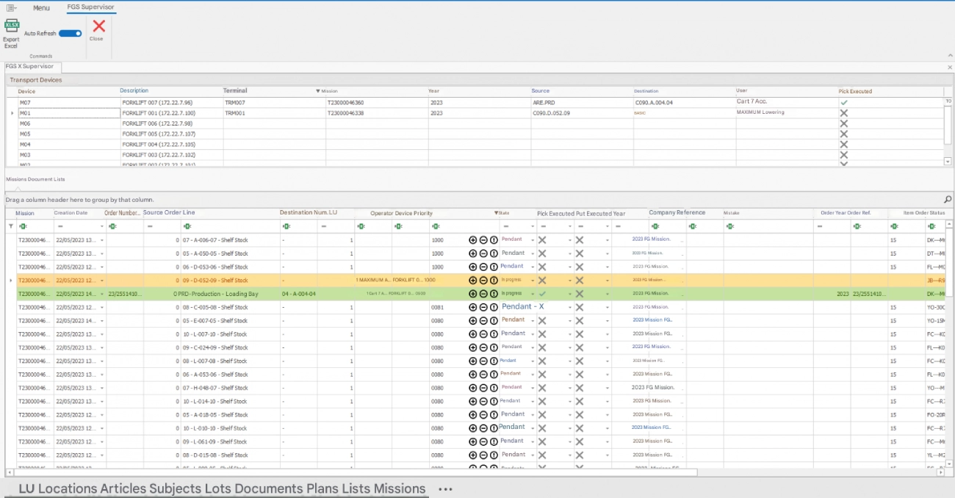Click the red Close X icon
This screenshot has width=955, height=498.
[98, 26]
